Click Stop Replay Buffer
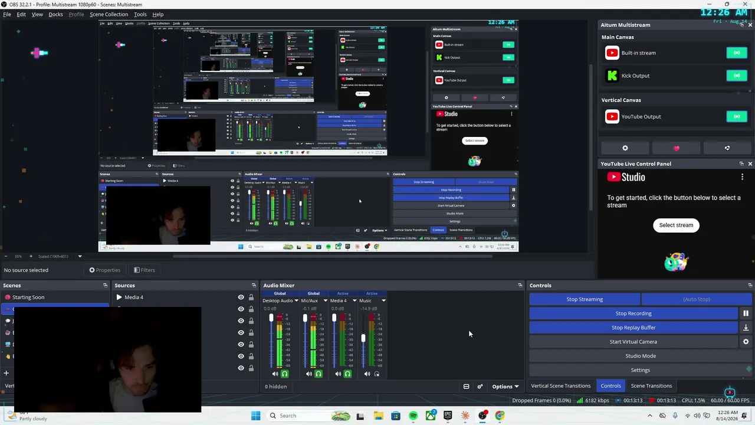Image resolution: width=755 pixels, height=425 pixels. tap(633, 328)
